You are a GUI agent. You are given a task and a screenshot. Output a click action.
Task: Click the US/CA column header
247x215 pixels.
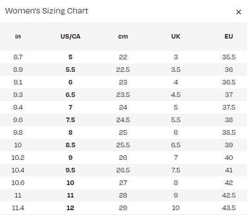(70, 36)
